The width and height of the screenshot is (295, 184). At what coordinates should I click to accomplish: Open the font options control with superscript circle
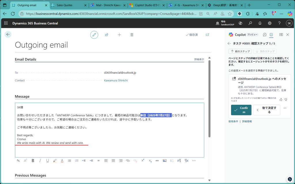(x=26, y=161)
